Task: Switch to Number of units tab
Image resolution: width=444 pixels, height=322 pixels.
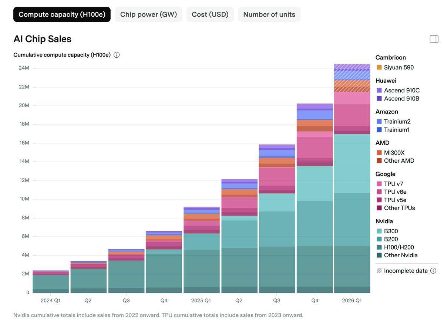Action: (x=269, y=14)
